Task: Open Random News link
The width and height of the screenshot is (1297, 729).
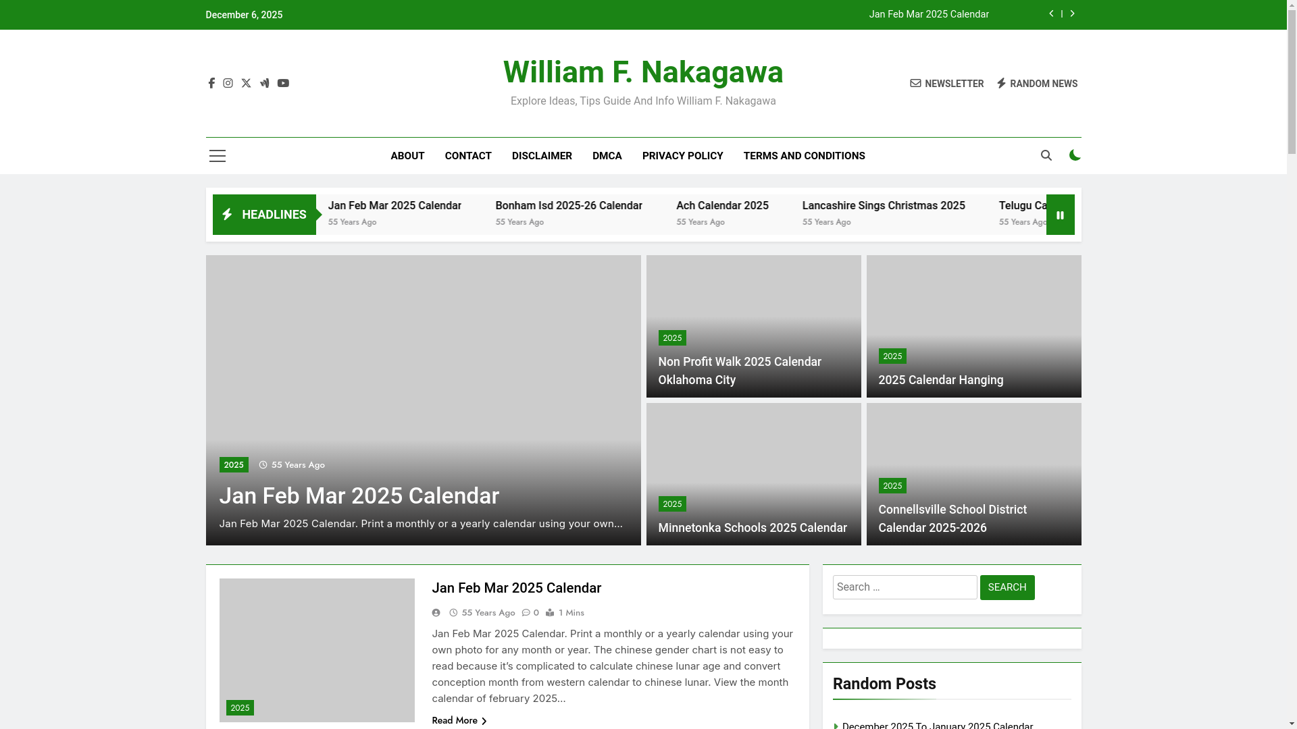Action: 1037,84
